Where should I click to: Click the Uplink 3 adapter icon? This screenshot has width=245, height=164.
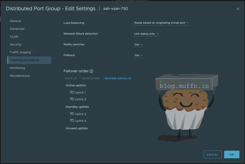[x=72, y=99]
